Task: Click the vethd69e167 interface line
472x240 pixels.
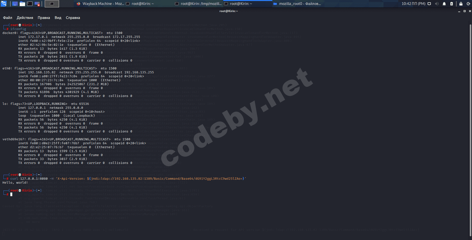Action: coord(66,139)
